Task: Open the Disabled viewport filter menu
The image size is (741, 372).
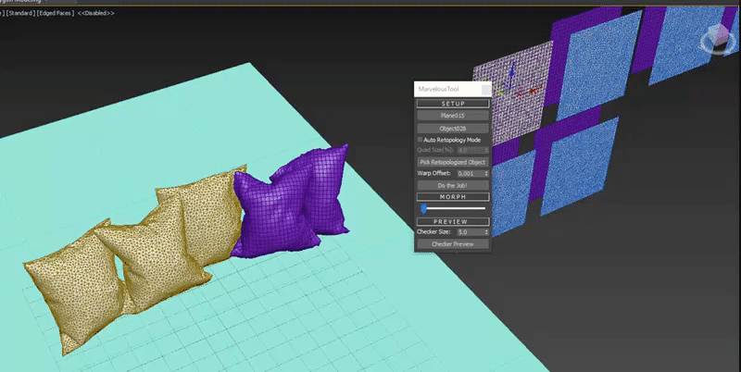Action: tap(96, 13)
